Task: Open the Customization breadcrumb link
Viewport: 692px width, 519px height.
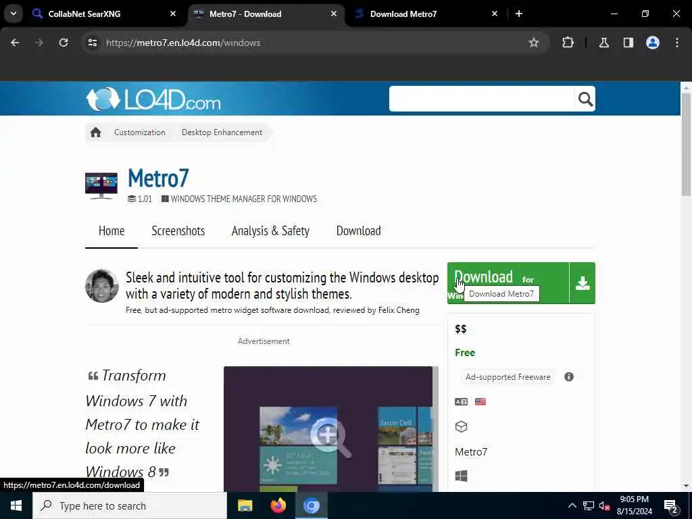Action: coord(139,132)
